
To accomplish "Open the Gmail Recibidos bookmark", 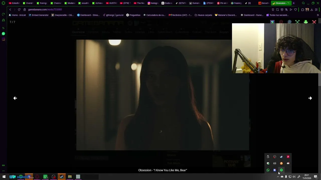I will [180, 15].
